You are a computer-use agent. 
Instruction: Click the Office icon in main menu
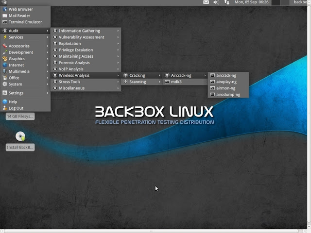[5, 78]
